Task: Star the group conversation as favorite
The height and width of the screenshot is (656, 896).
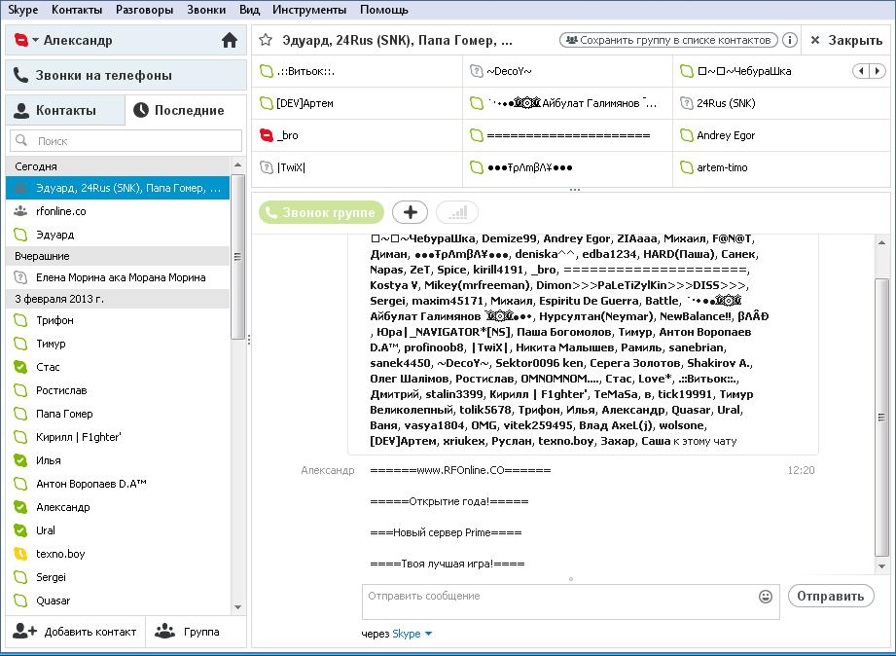Action: (x=266, y=40)
